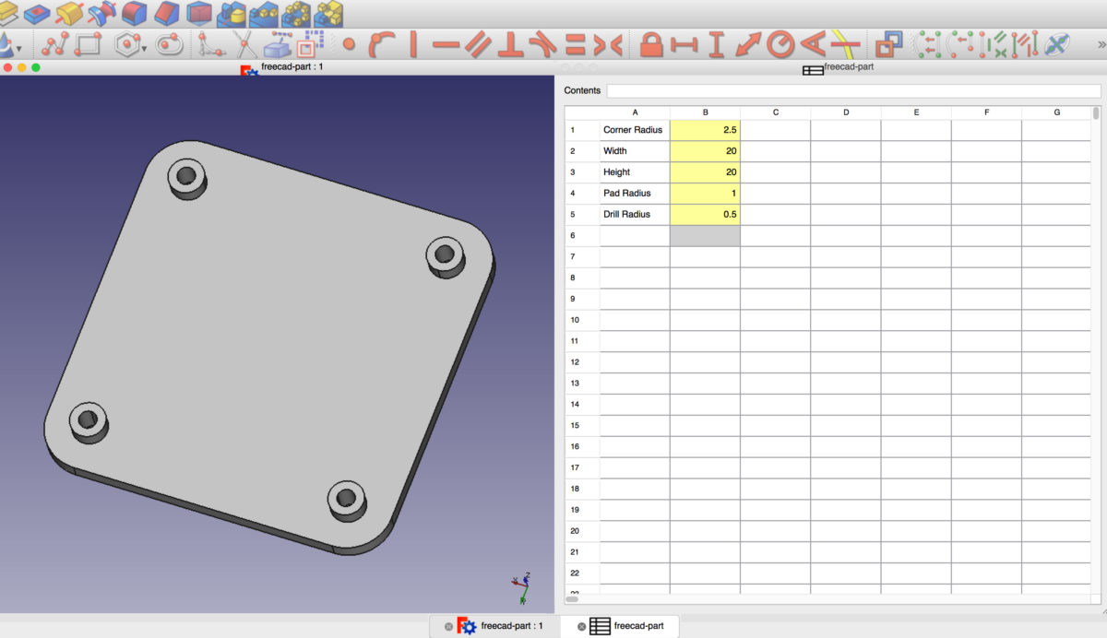Screen dimensions: 1107x638
Task: Apply a perpendicular constraint
Action: click(x=509, y=43)
